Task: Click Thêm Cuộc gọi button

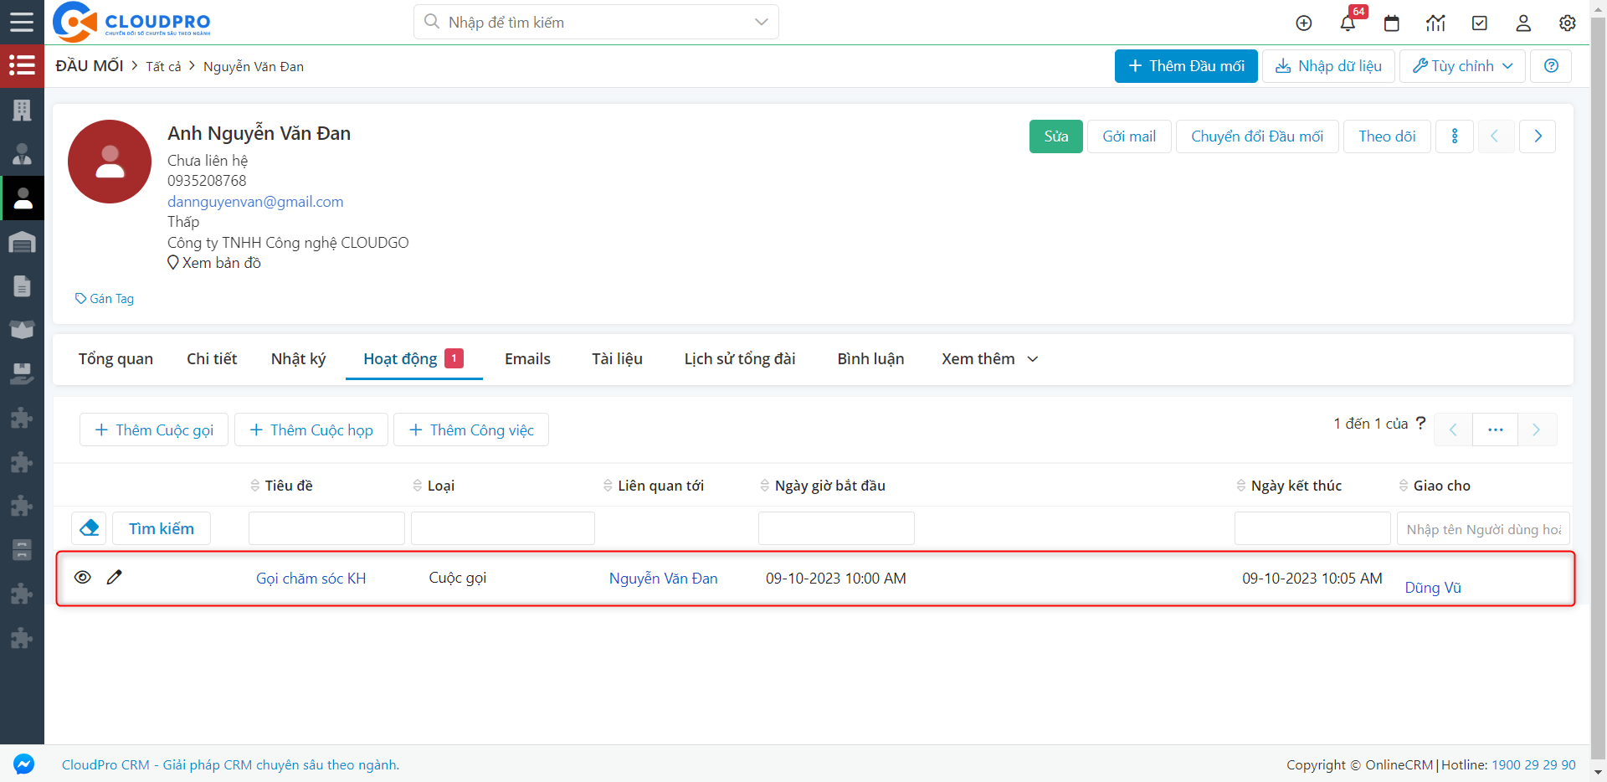Action: coord(154,430)
